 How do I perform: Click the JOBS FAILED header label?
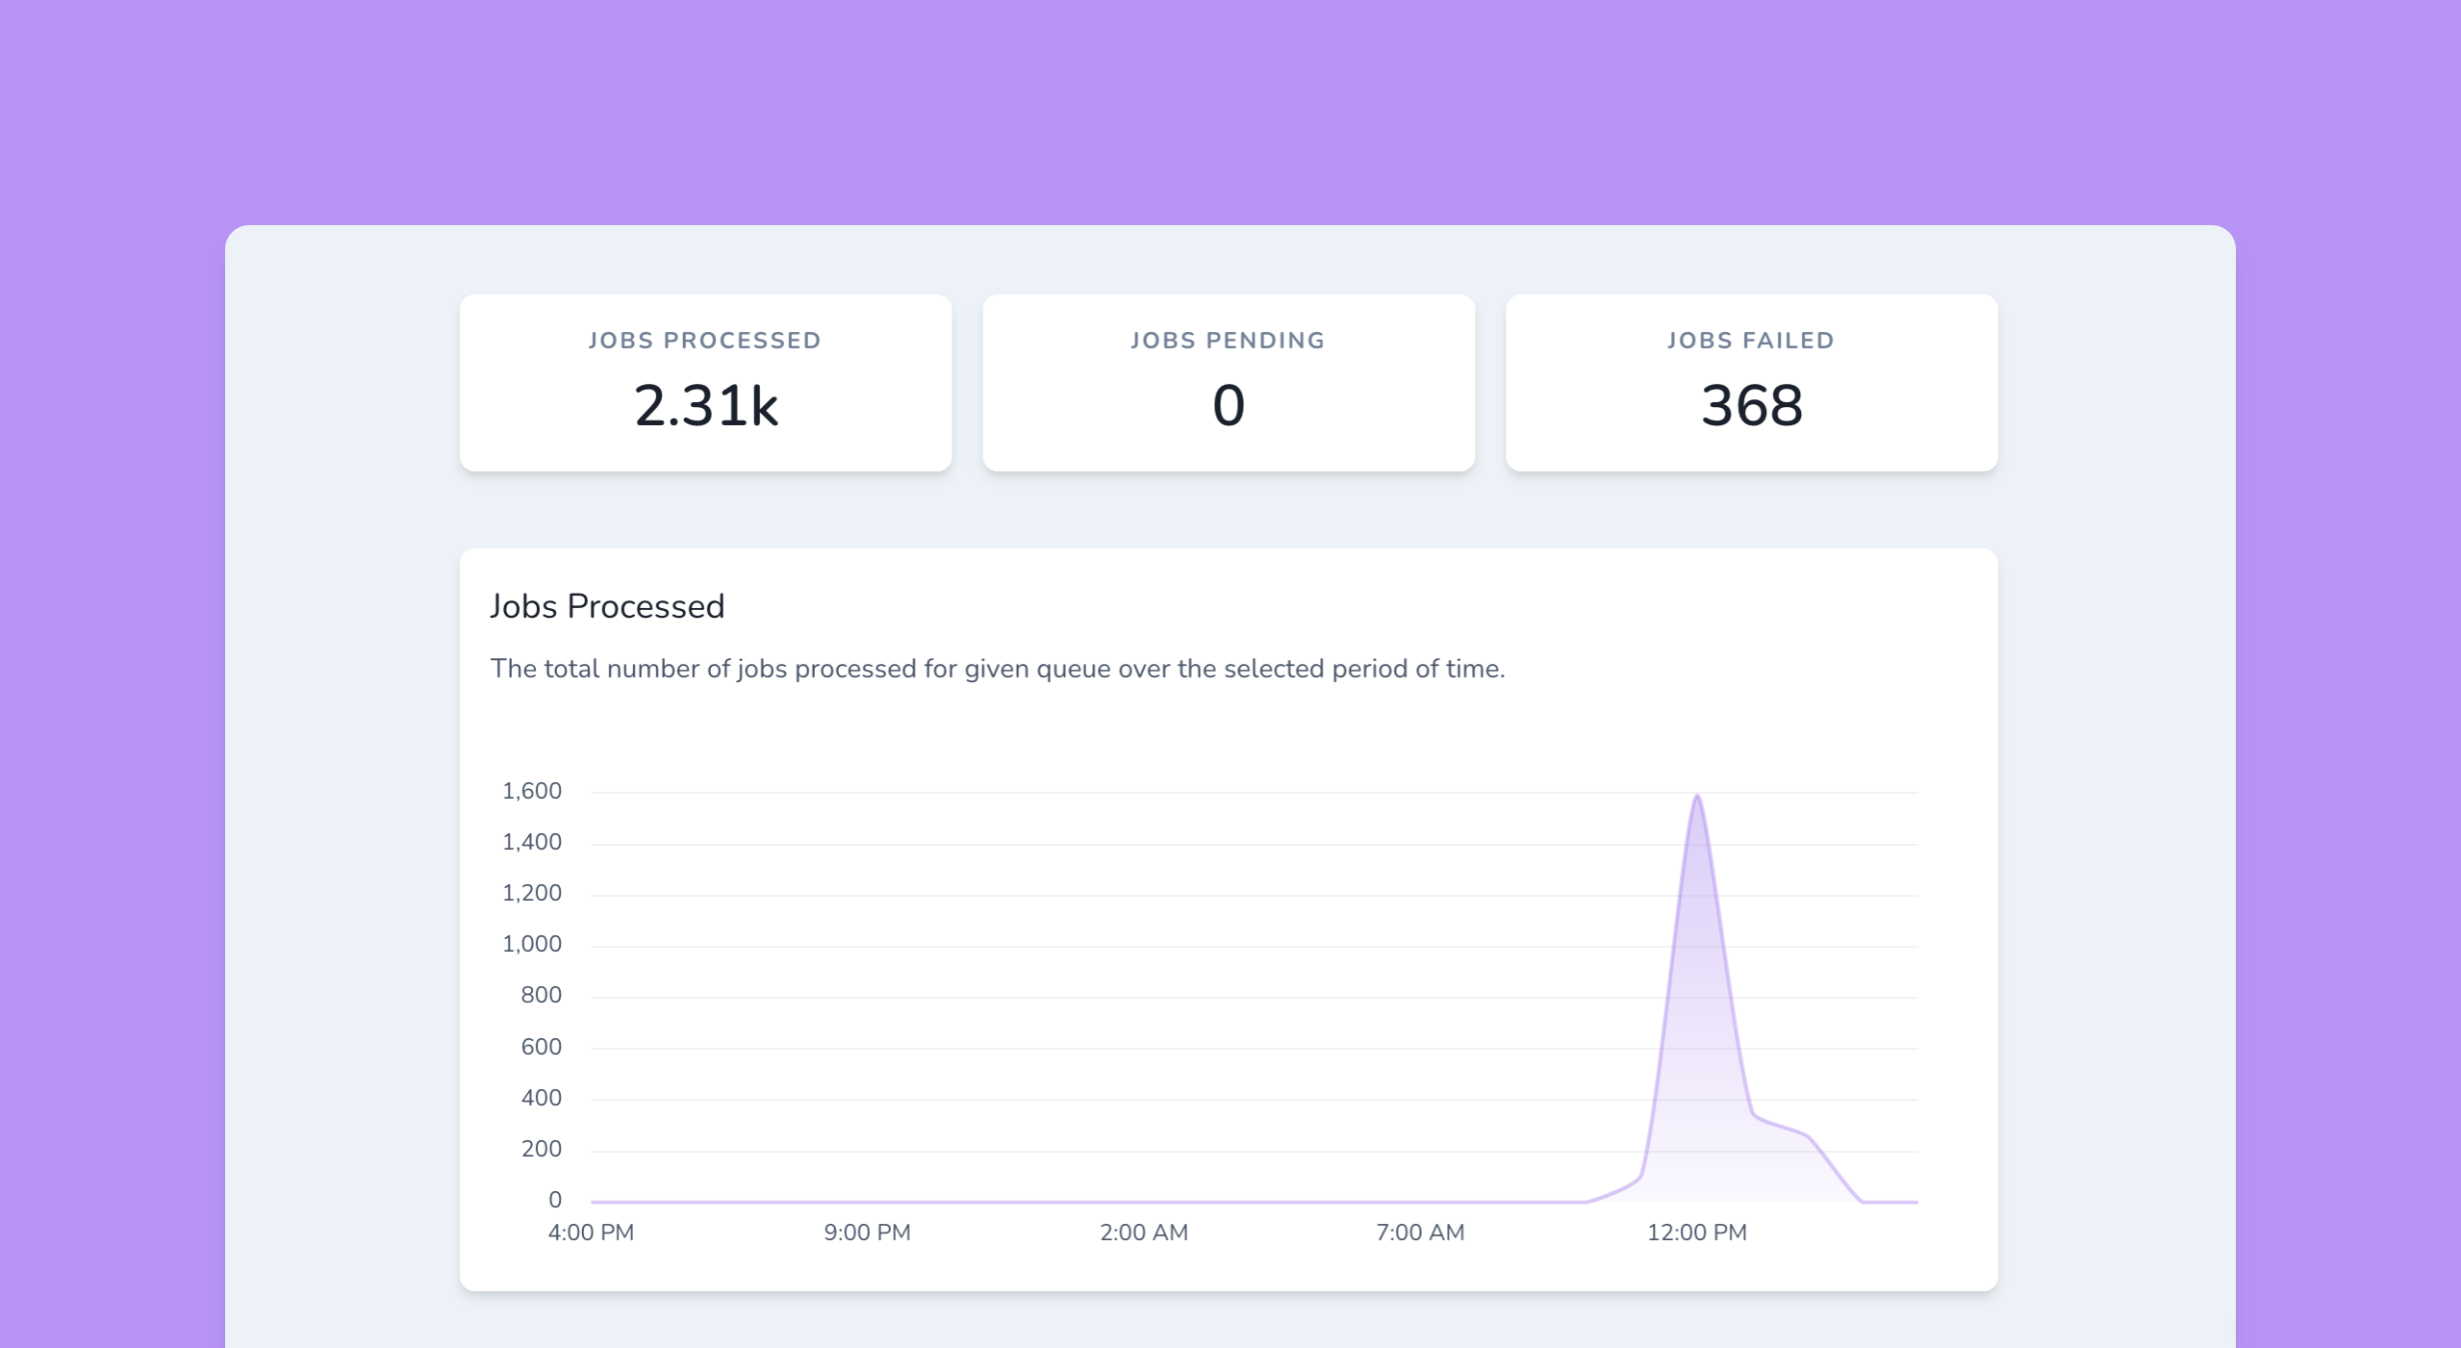[x=1751, y=339]
